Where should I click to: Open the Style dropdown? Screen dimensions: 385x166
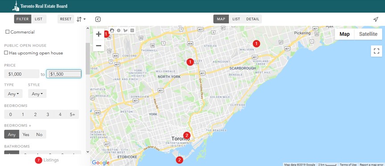click(x=37, y=94)
